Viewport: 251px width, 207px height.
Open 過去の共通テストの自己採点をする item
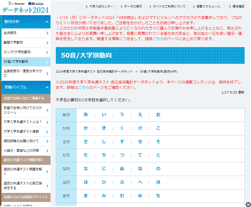[x=26, y=186]
